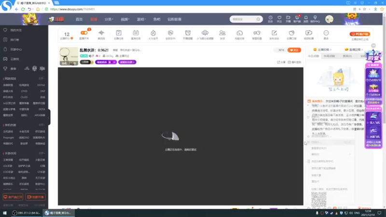The height and width of the screenshot is (217, 386).
Task: Toggle the 直播开关 live switch
Action: 84,33
